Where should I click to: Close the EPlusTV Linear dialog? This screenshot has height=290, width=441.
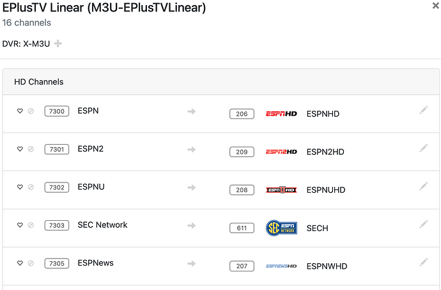[435, 6]
